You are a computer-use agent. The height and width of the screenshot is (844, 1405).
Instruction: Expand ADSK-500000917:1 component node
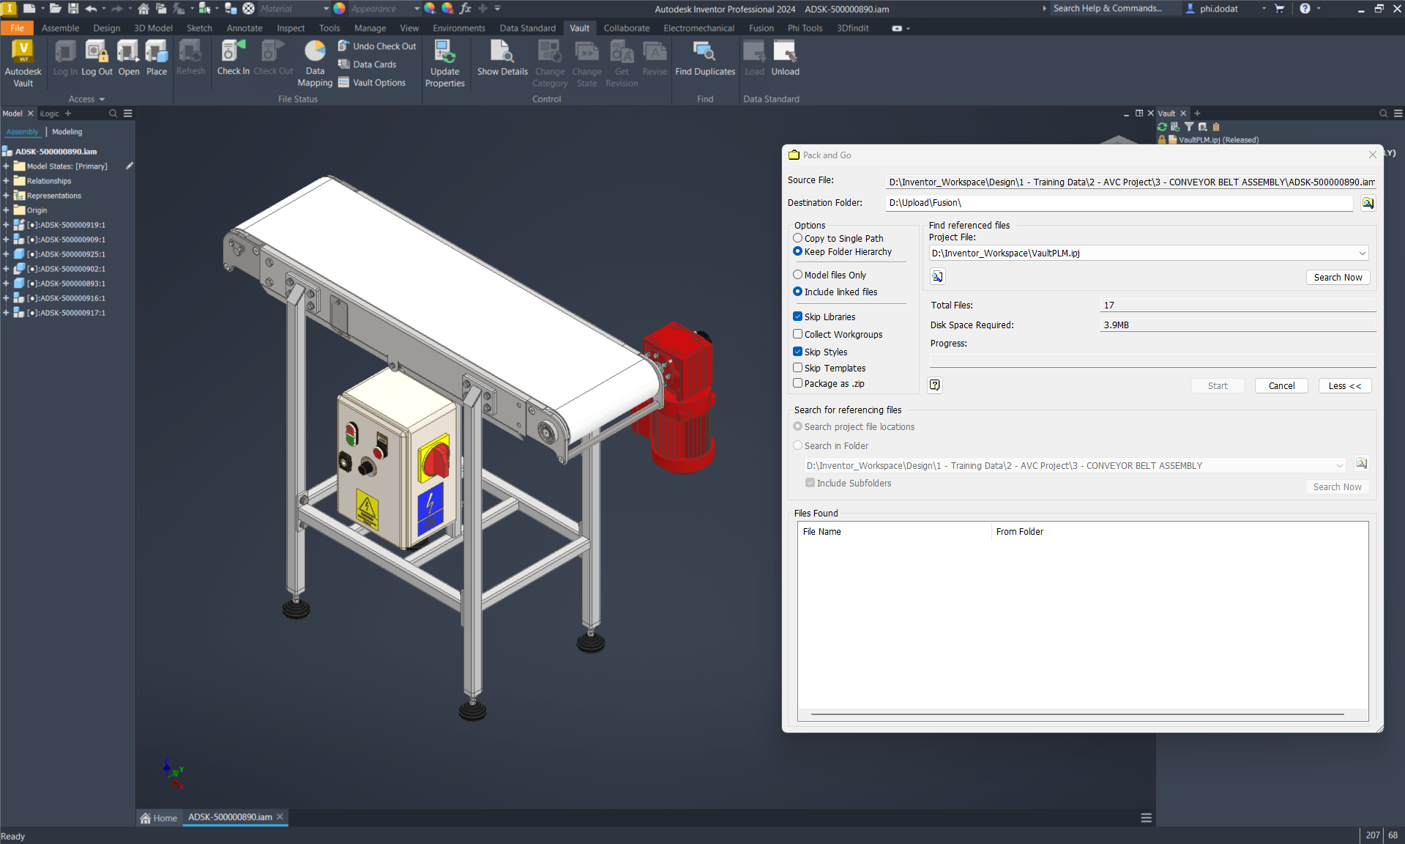(6, 313)
